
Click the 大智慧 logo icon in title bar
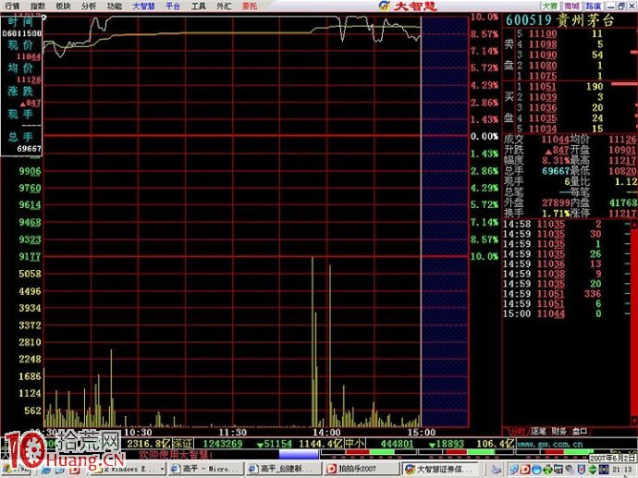[384, 6]
